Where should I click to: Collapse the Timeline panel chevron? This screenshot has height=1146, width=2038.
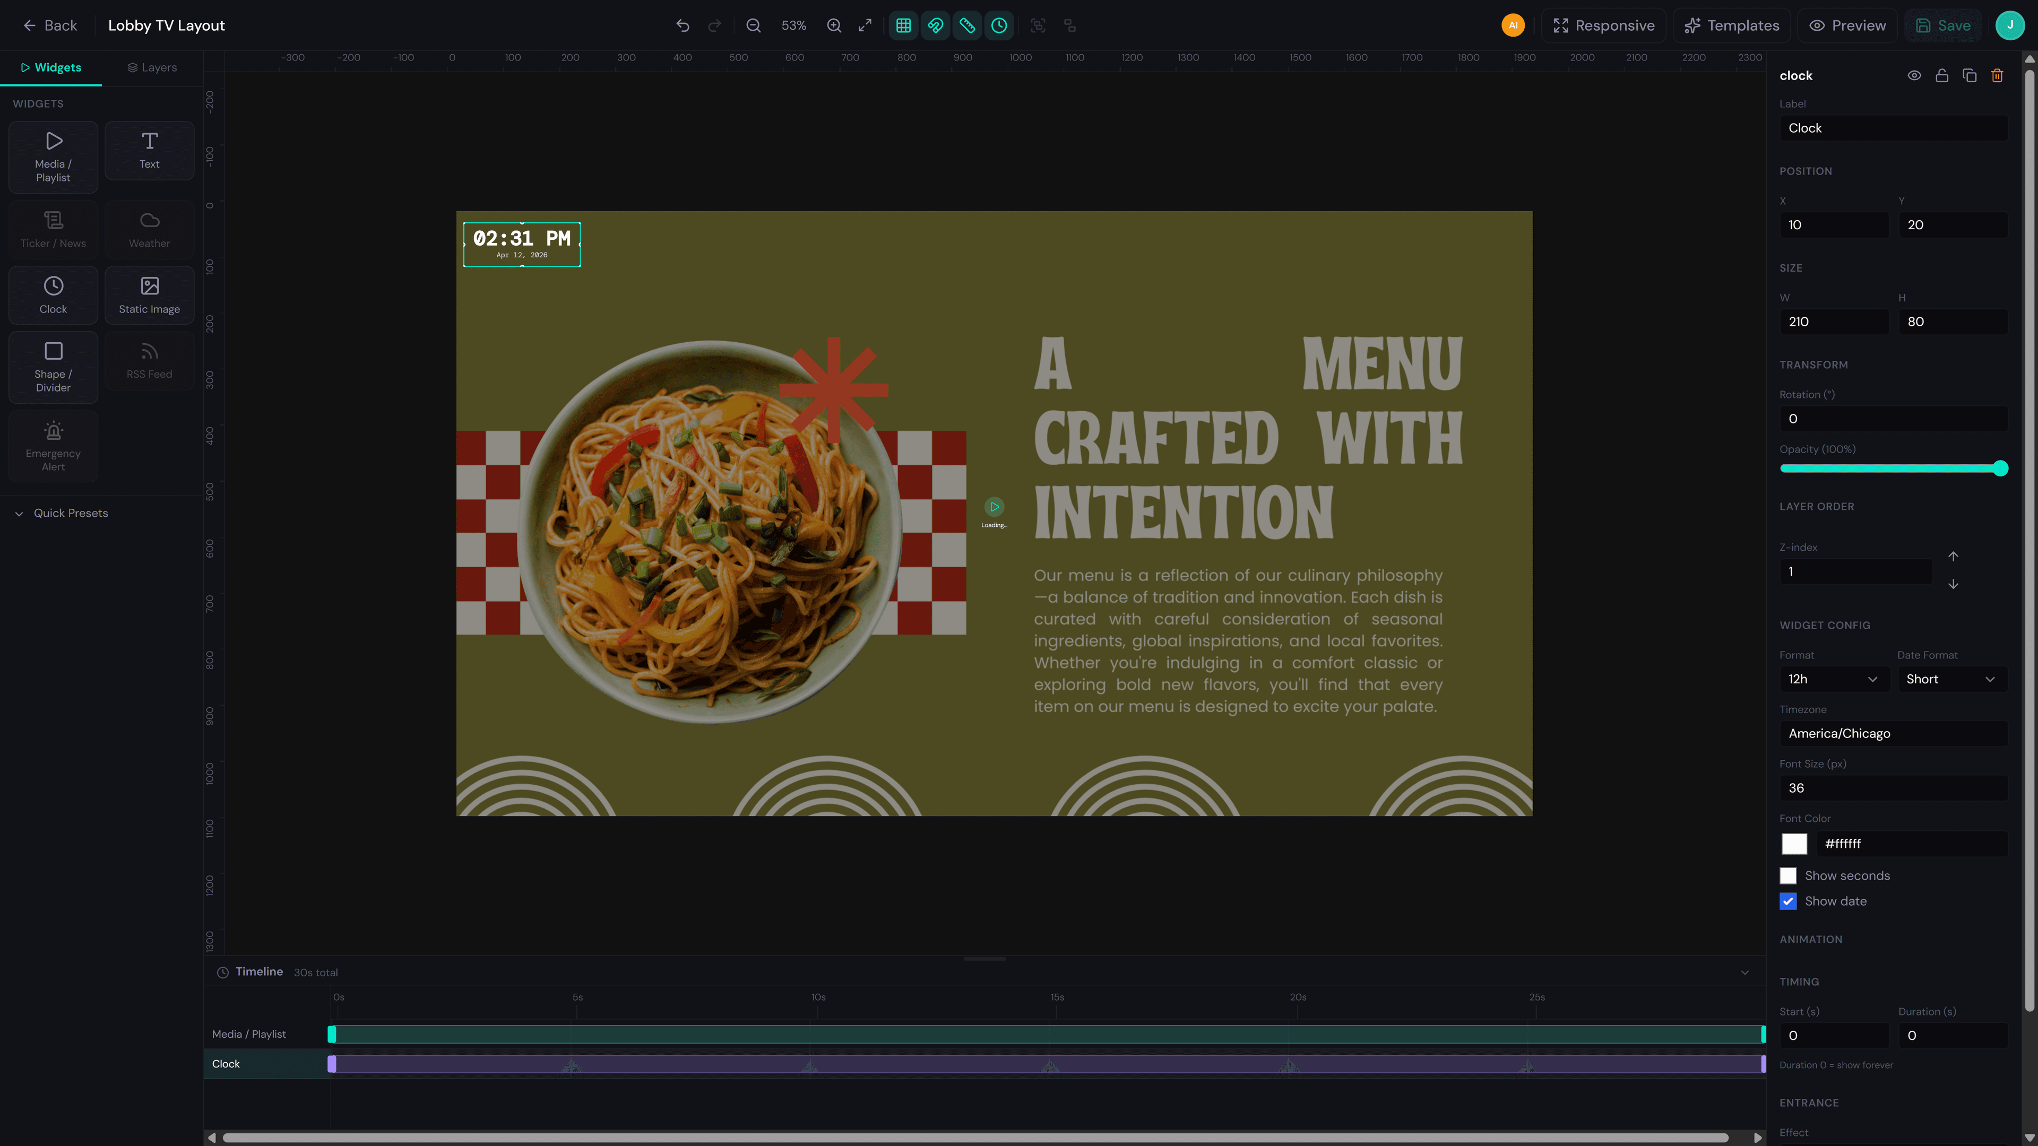(x=1745, y=972)
